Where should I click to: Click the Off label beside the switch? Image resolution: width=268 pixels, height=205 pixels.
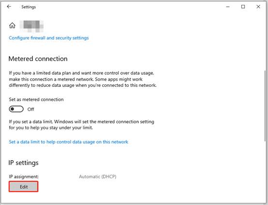click(31, 109)
